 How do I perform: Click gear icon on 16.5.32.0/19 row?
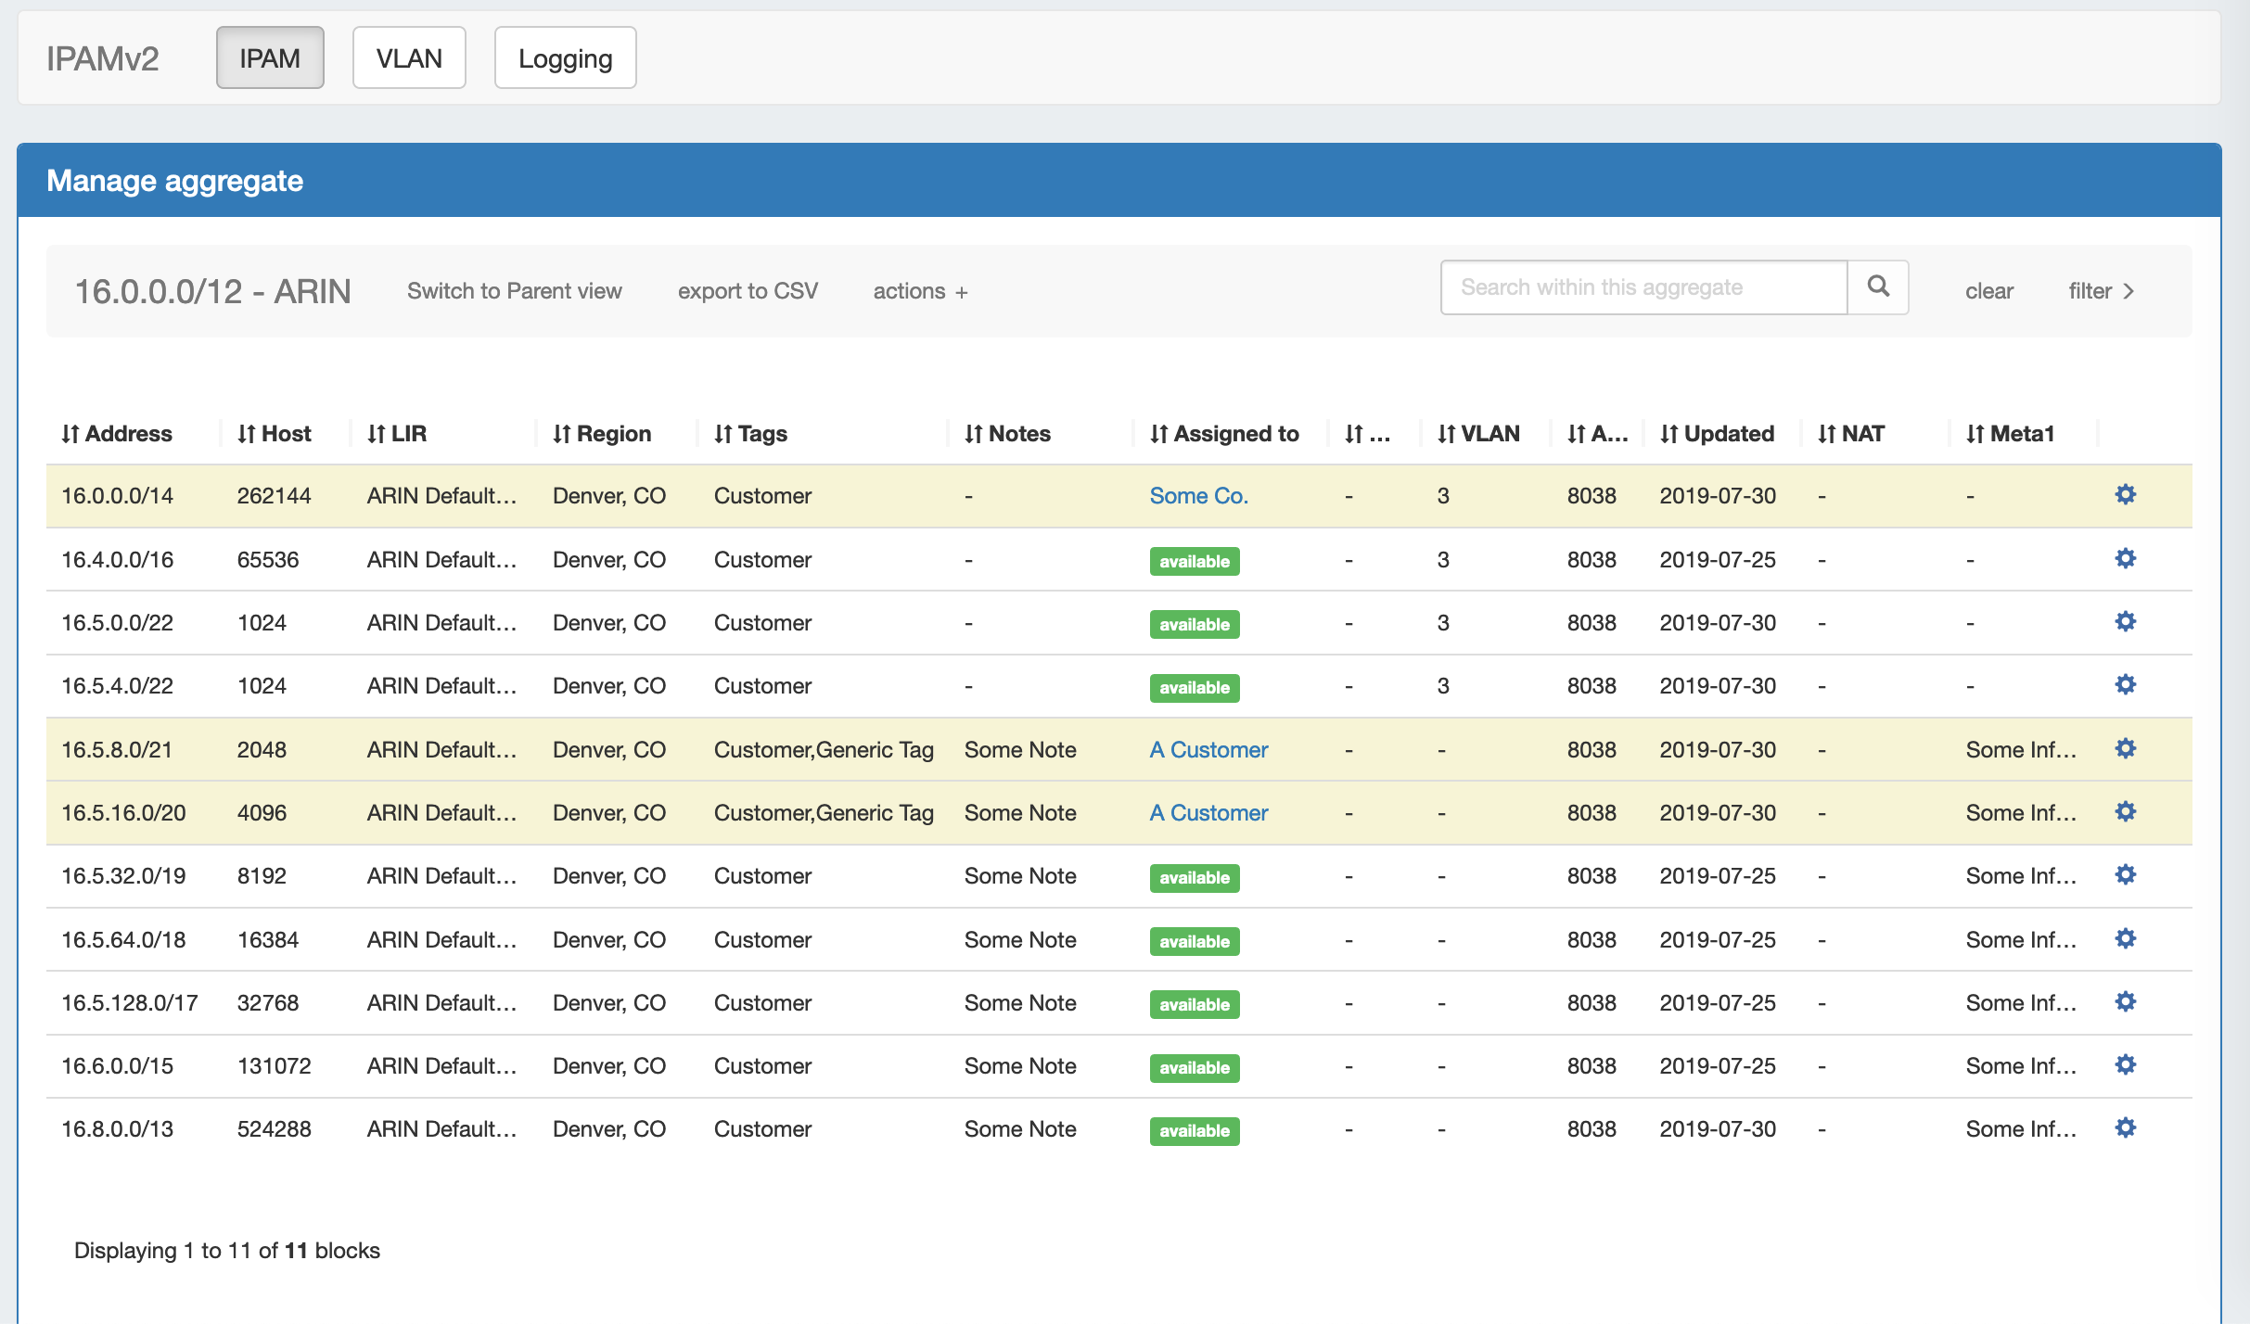click(2125, 875)
